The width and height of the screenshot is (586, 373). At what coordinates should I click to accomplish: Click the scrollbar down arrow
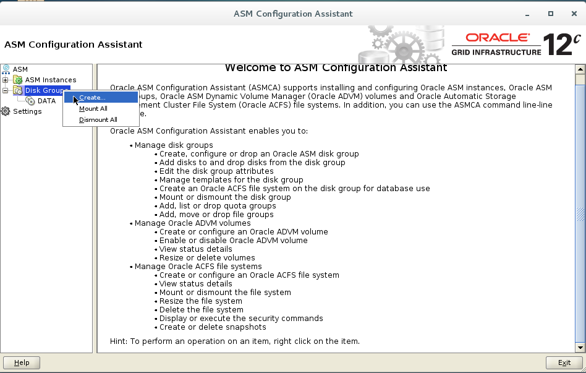580,348
